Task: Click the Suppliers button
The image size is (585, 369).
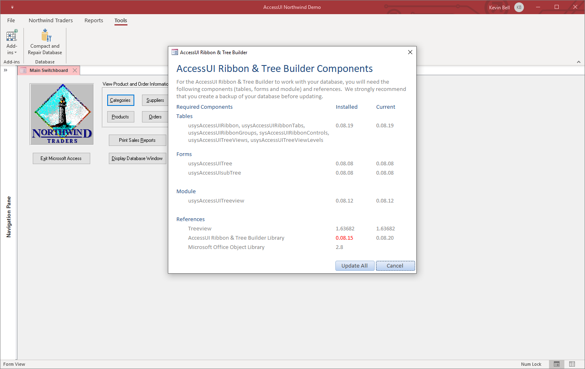Action: click(155, 100)
